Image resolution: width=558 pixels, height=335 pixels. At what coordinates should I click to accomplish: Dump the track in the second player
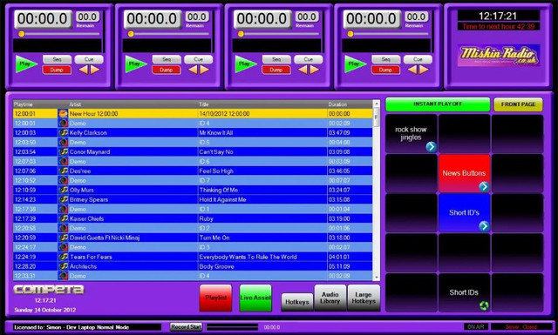(167, 70)
